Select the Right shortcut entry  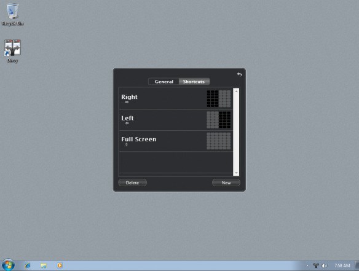[x=176, y=99]
